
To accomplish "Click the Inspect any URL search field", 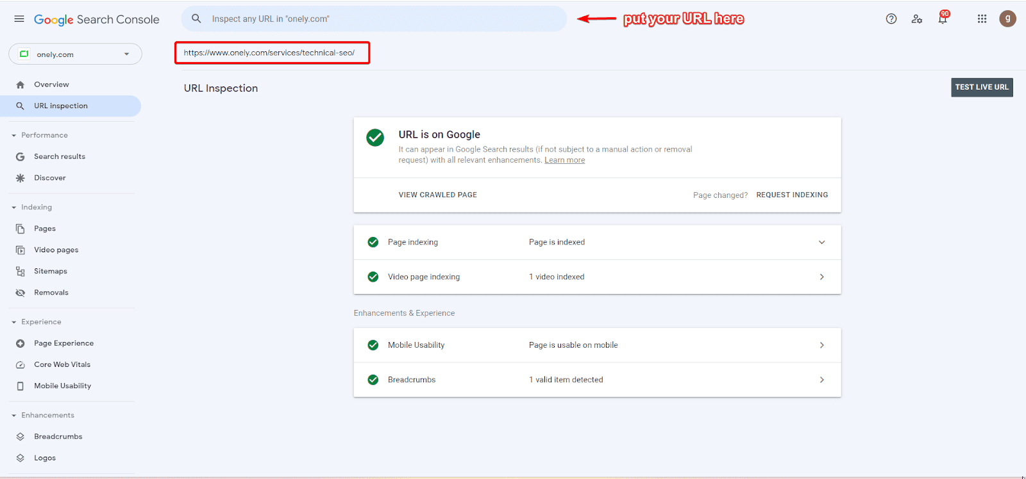I will pyautogui.click(x=374, y=19).
